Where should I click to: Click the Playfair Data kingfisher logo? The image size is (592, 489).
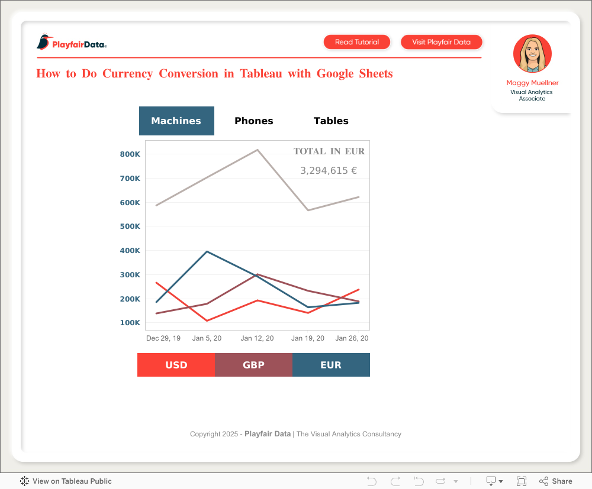click(72, 42)
